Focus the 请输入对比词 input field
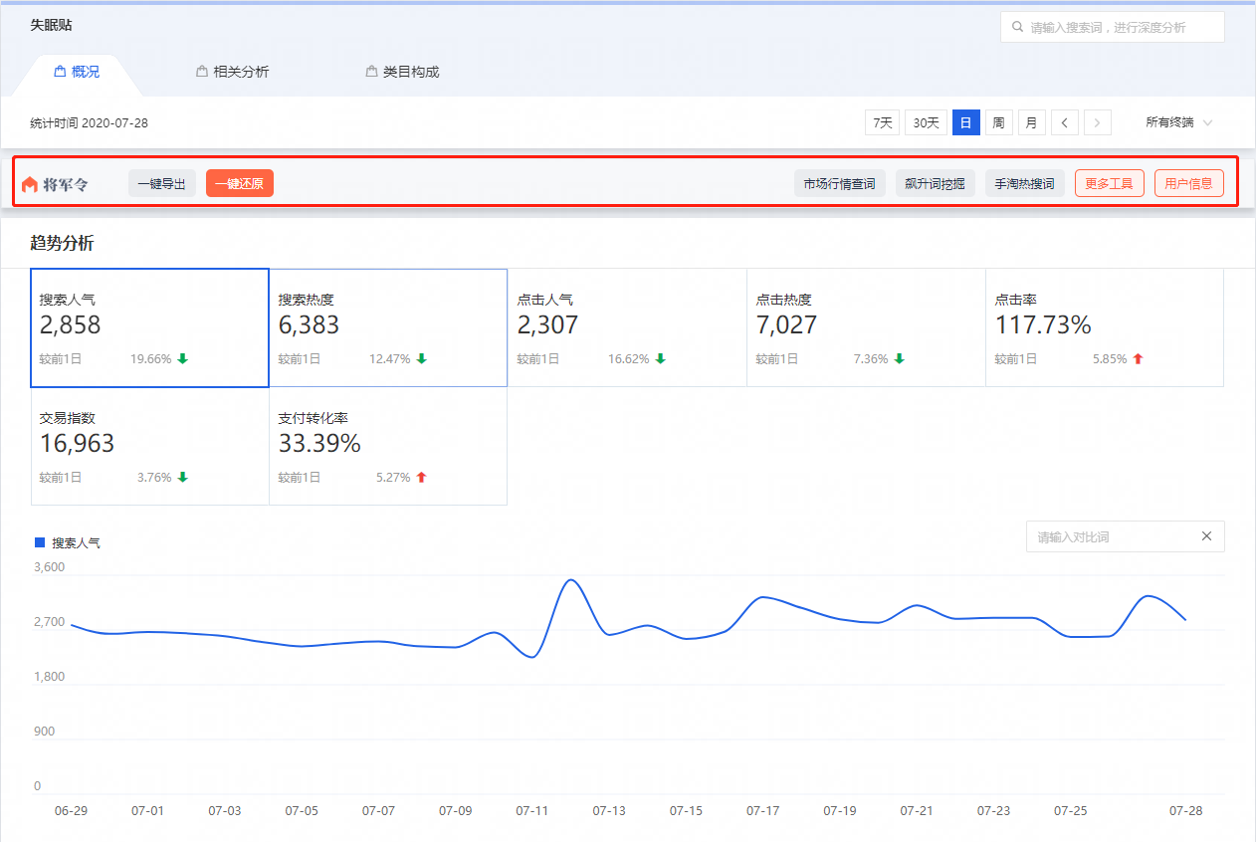Image resolution: width=1256 pixels, height=842 pixels. [1125, 536]
